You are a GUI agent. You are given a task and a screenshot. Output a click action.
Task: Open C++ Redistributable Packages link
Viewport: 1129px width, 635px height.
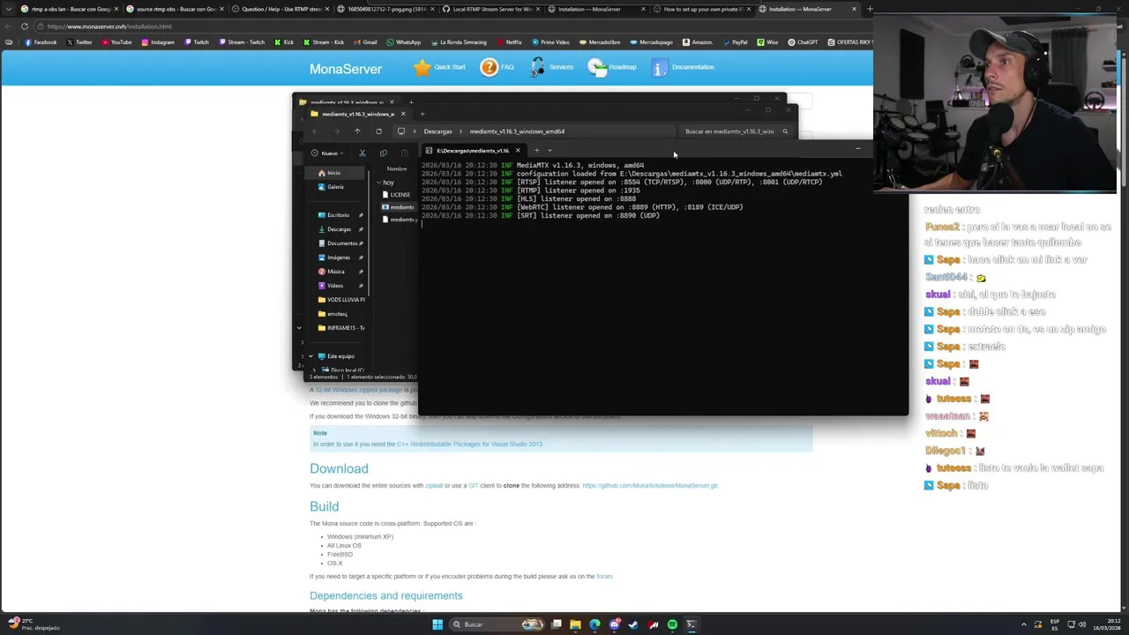coord(469,444)
